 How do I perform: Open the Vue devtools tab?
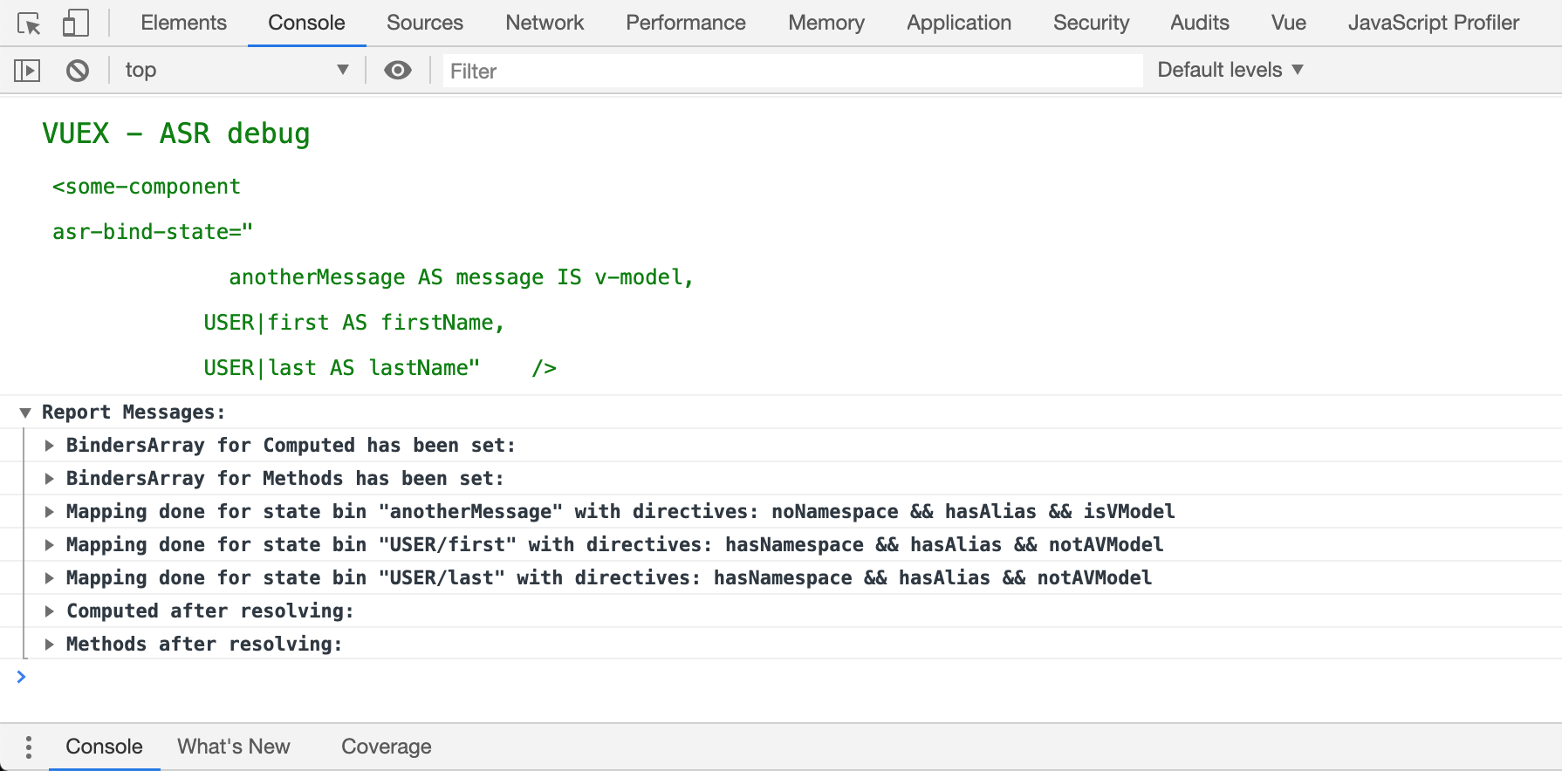pyautogui.click(x=1288, y=23)
